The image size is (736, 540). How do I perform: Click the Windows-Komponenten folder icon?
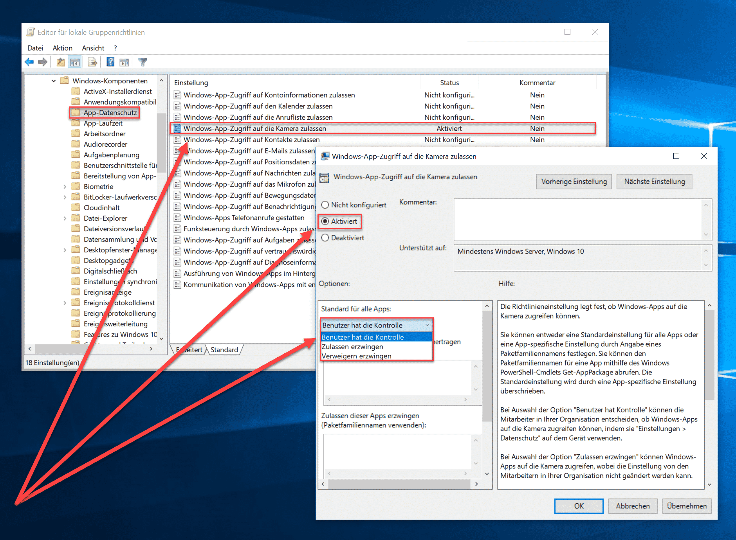[65, 81]
